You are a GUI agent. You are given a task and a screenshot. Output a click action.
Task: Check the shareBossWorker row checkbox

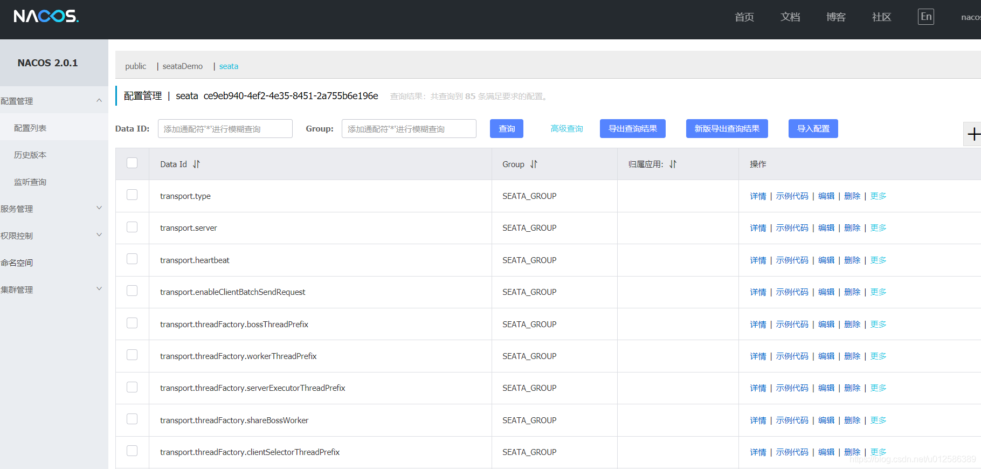(x=132, y=419)
